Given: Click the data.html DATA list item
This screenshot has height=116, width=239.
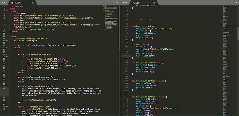Looking at the screenshot, I should click(x=46, y=64).
